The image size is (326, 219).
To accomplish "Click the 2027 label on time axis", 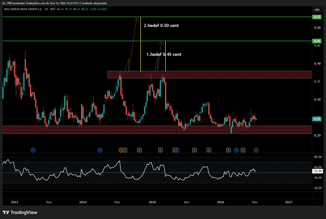I will [289, 202].
